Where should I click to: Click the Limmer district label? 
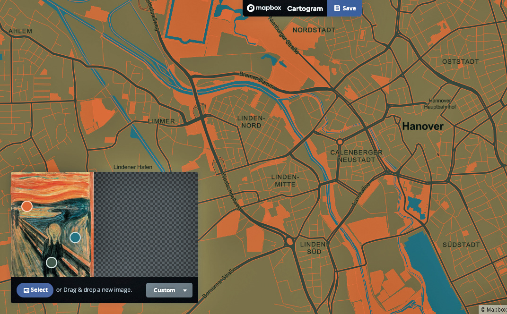coord(161,121)
